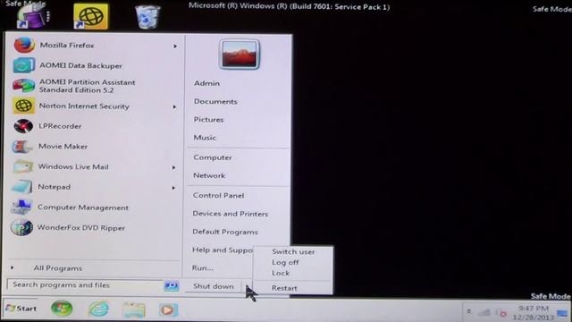Launch Windows Media Player from taskbar
572x322 pixels.
(168, 310)
